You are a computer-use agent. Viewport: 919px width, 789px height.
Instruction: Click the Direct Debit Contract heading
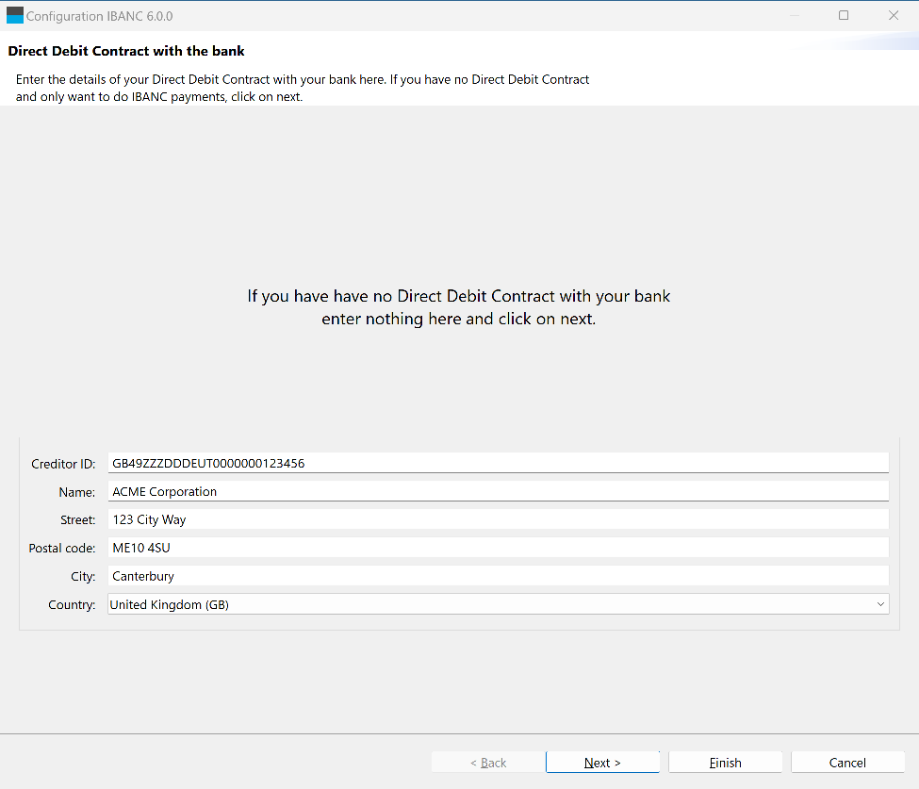click(x=126, y=51)
